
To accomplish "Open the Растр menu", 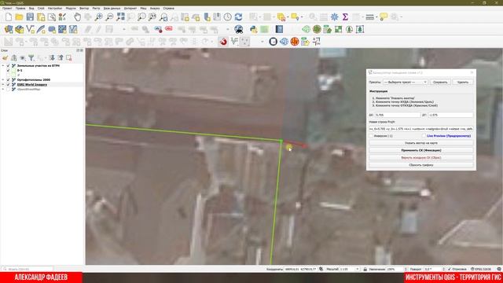I will click(x=96, y=9).
